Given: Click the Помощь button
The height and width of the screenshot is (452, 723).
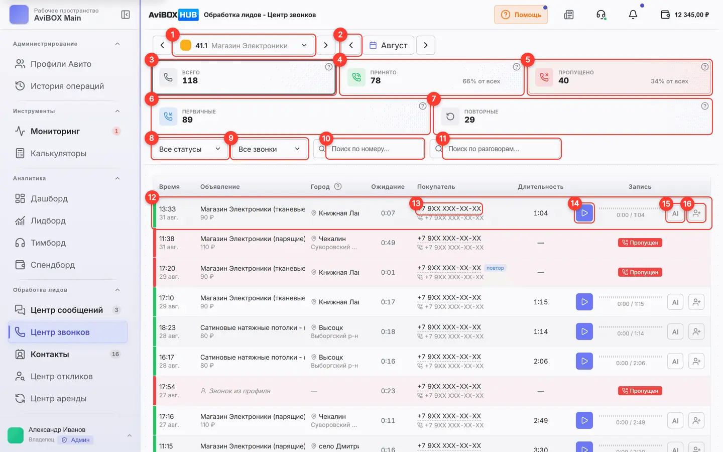Looking at the screenshot, I should 521,15.
